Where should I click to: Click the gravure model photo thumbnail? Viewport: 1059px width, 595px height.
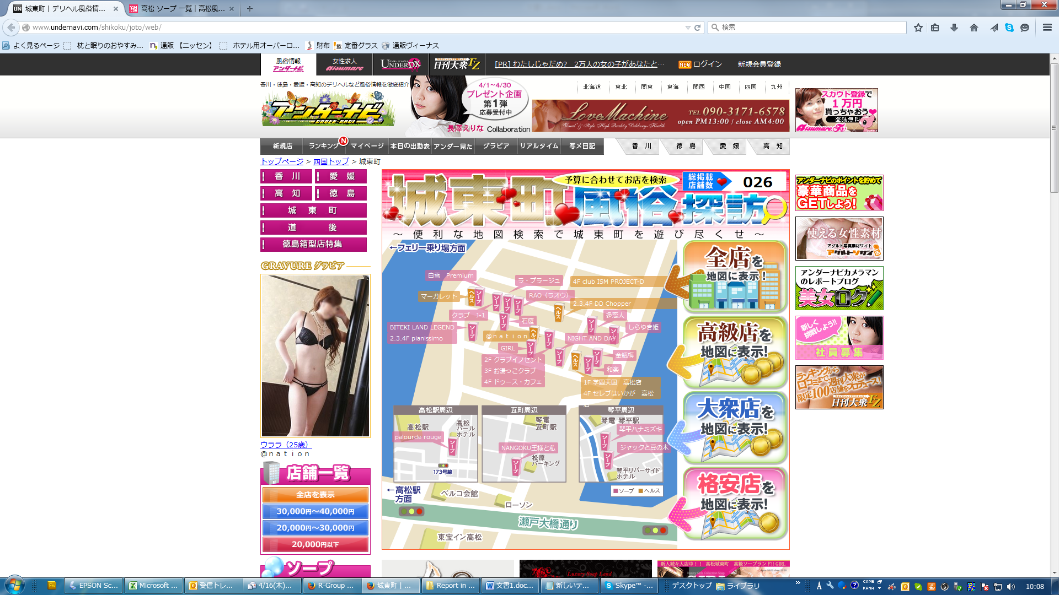pos(315,356)
